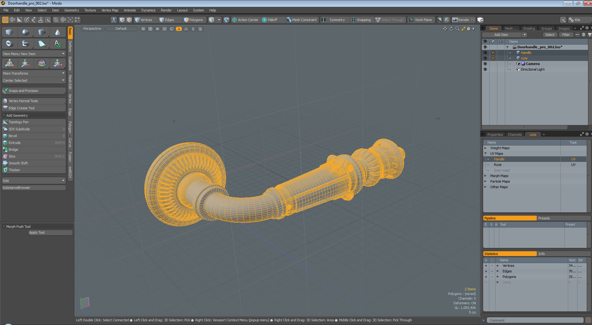This screenshot has height=325, width=592.
Task: Switch to the Shading tab
Action: pyautogui.click(x=529, y=28)
